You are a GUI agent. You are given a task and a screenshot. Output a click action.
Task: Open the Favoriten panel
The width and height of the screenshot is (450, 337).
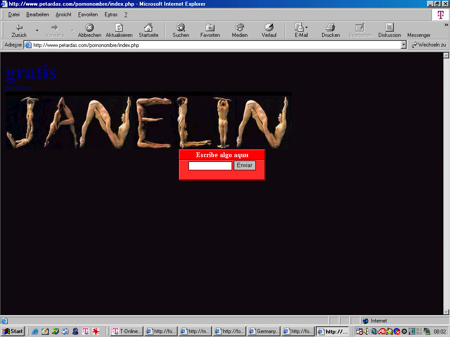pyautogui.click(x=210, y=28)
